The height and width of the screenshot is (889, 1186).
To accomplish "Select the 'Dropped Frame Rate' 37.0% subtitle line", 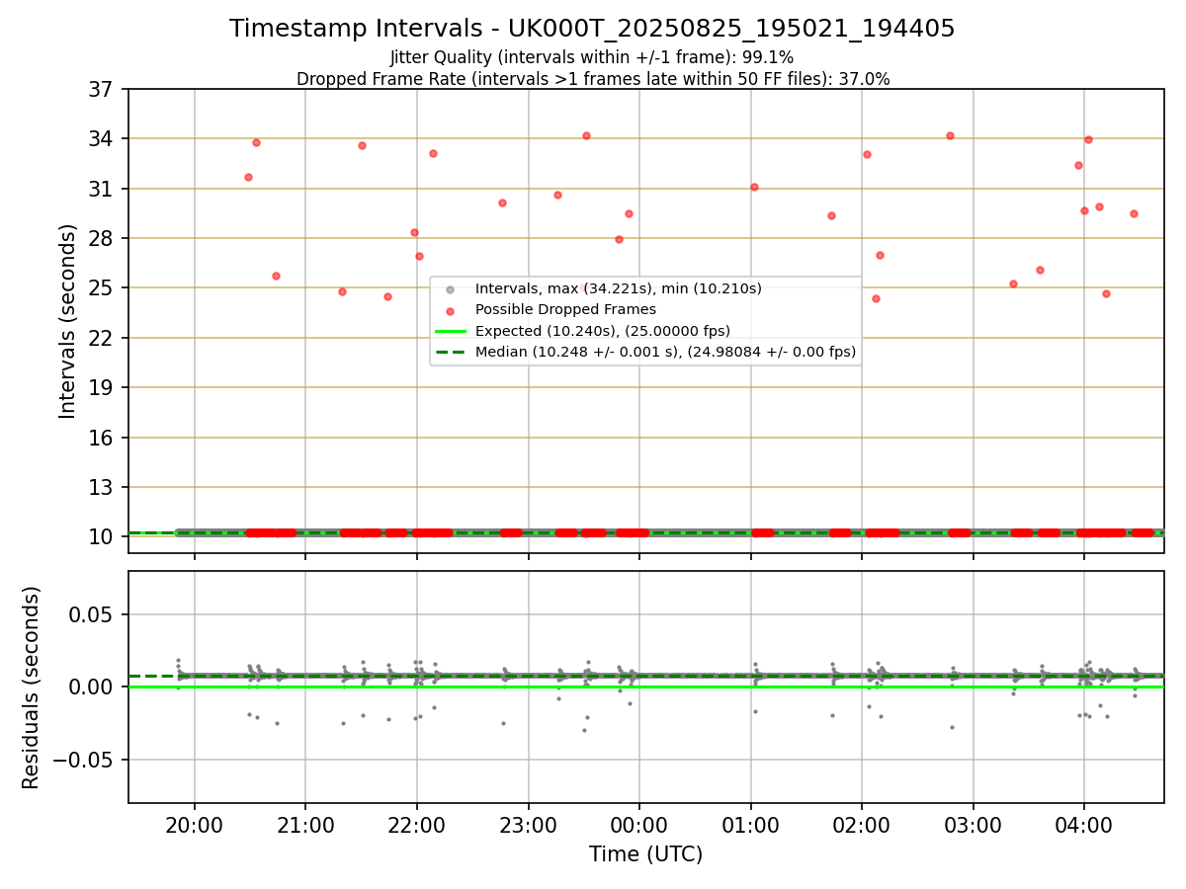I will (593, 79).
